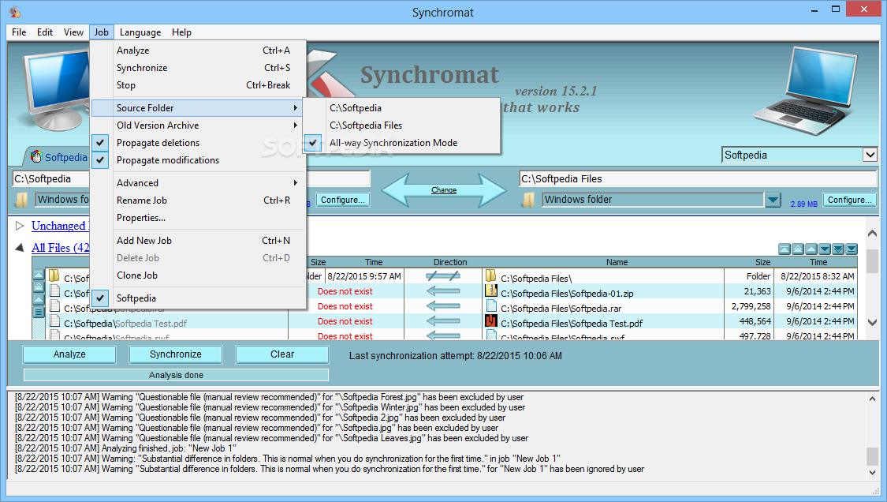The height and width of the screenshot is (502, 887).
Task: Click the double-up arrow navigation button
Action: pyautogui.click(x=798, y=249)
